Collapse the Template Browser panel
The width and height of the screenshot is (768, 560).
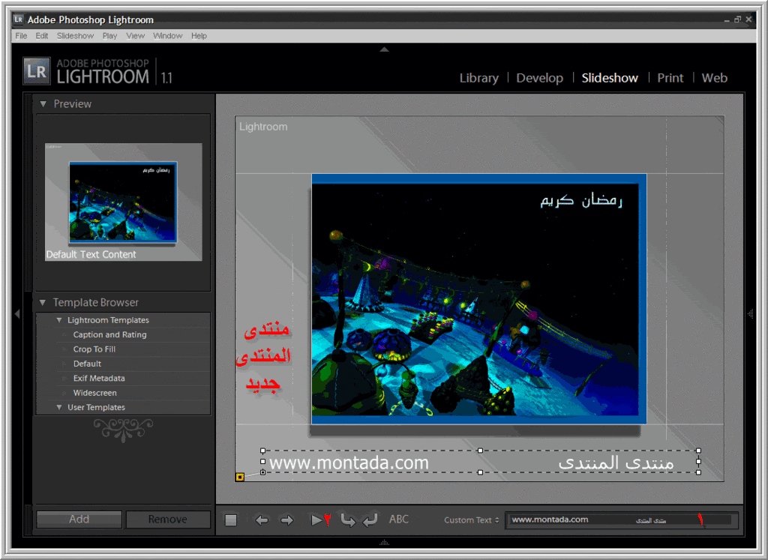43,303
